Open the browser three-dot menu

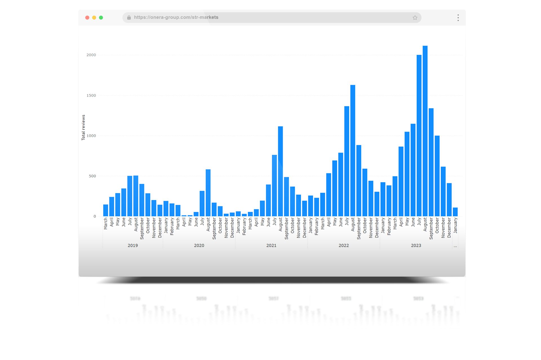point(458,18)
